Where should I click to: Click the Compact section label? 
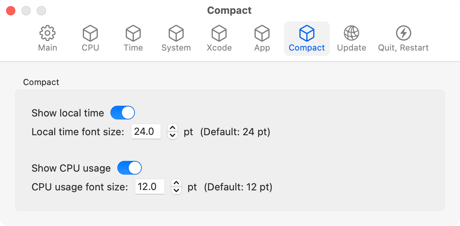click(x=41, y=82)
